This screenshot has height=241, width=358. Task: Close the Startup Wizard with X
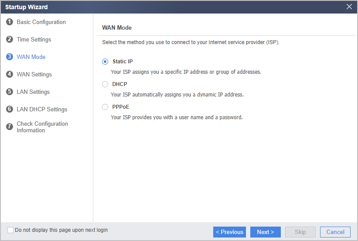(349, 7)
